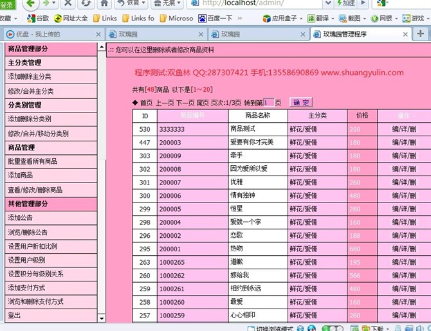
Task: Close the 优酷 - 我上传的 tab
Action: point(98,34)
